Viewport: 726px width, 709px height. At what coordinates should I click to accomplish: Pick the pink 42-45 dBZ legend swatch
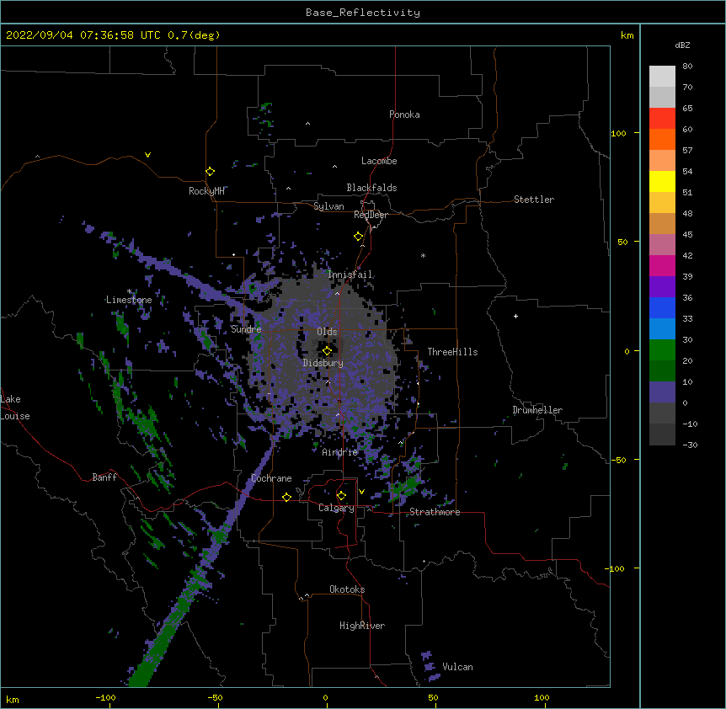pyautogui.click(x=662, y=245)
